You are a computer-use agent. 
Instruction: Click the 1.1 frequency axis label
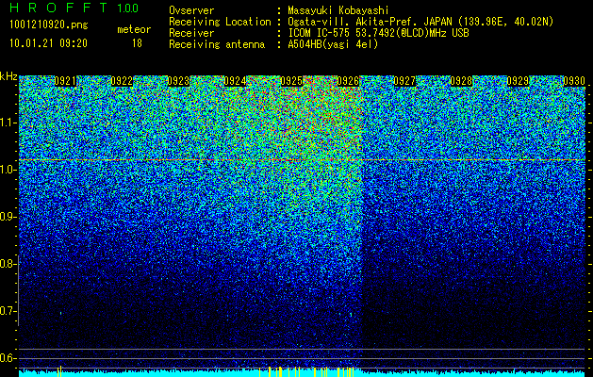tap(8, 123)
